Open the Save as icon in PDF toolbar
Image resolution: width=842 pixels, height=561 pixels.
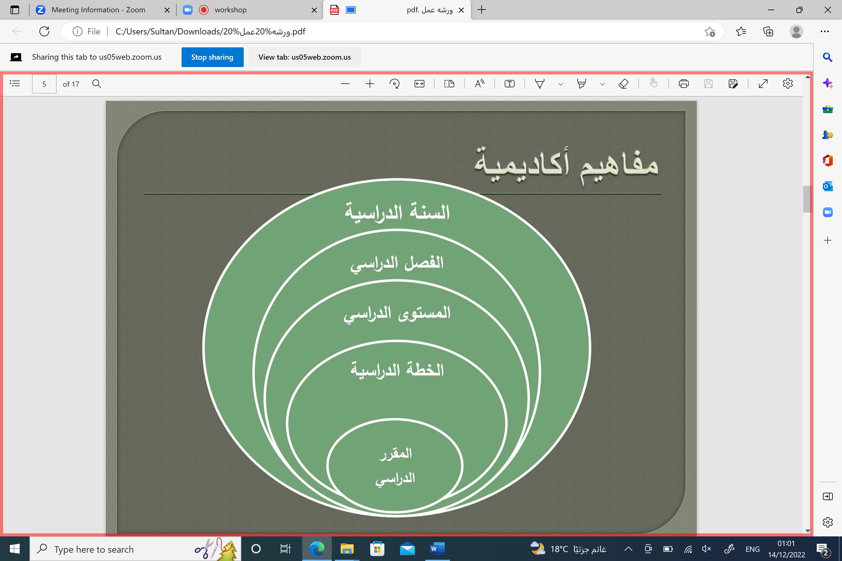(733, 84)
